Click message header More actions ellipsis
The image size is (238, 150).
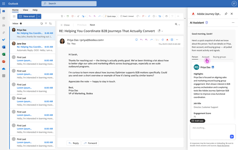point(177,40)
